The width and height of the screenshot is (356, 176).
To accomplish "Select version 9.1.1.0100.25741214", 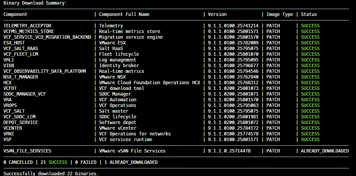I will (x=233, y=26).
